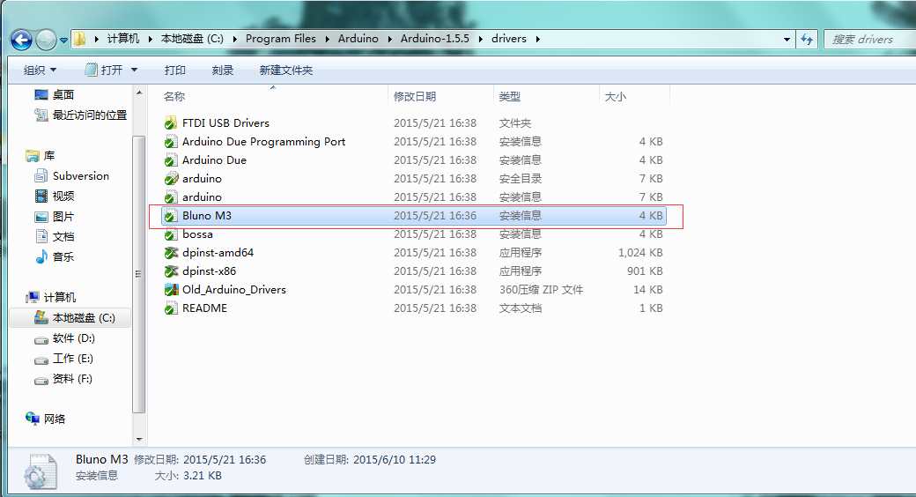Select the dpinst-amd64 application icon
This screenshot has width=916, height=497.
coord(171,253)
